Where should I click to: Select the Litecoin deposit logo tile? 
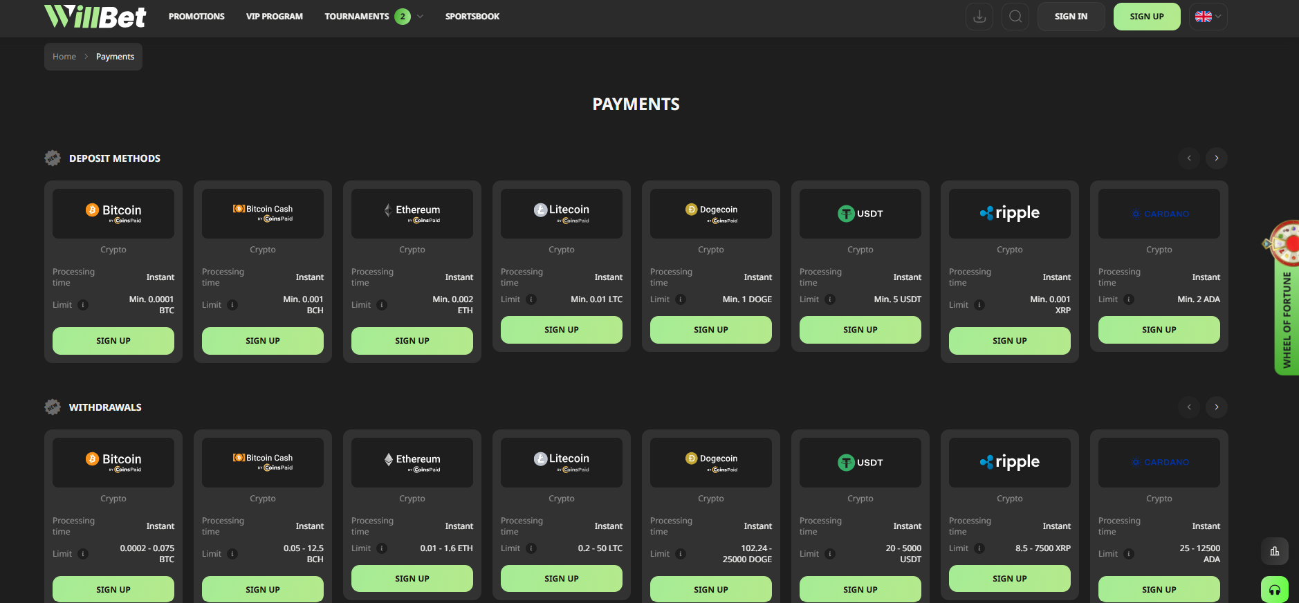[562, 214]
